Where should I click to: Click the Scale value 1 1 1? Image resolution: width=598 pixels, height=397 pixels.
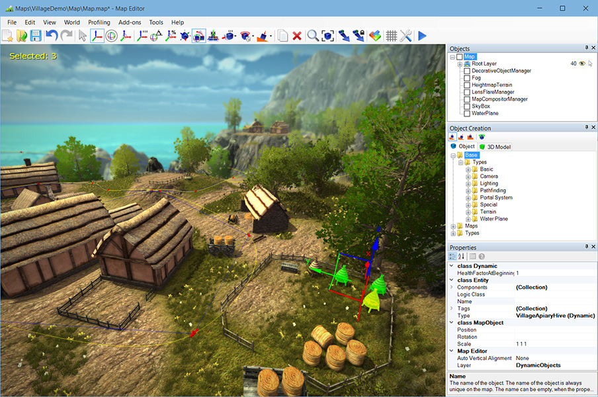(521, 344)
